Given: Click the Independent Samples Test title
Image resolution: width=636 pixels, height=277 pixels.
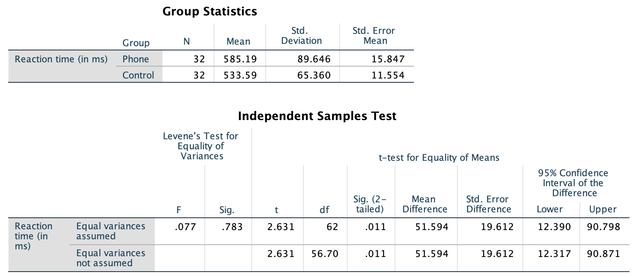Looking at the screenshot, I should 317,116.
